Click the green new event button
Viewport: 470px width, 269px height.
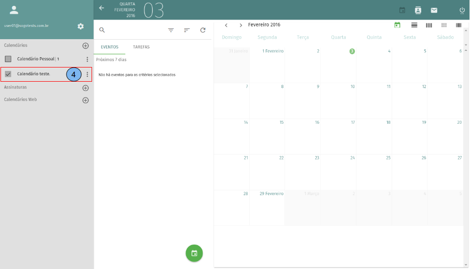pos(194,253)
